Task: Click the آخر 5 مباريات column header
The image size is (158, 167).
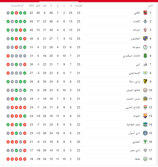Action: tap(17, 5)
